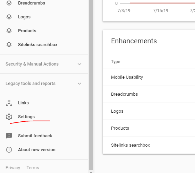The height and width of the screenshot is (173, 195).
Task: Click the Logos layers icon in sidebar
Action: tap(9, 17)
